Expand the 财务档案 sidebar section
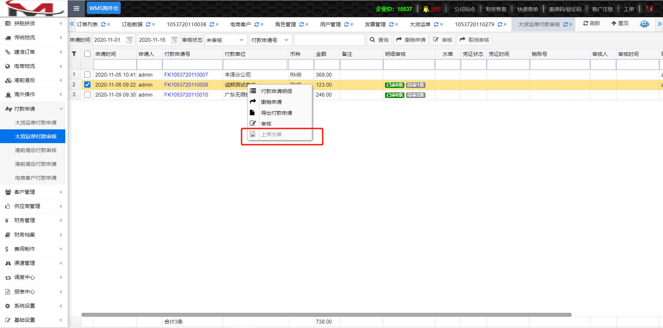This screenshot has height=328, width=663. point(61,235)
